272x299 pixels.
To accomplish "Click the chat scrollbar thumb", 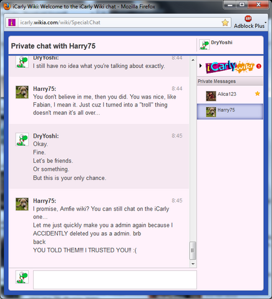I will tap(193, 250).
